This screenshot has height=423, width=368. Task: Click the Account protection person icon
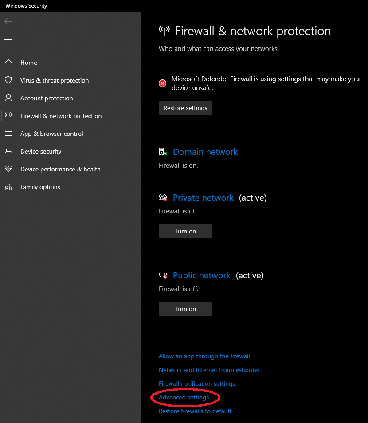[x=8, y=98]
